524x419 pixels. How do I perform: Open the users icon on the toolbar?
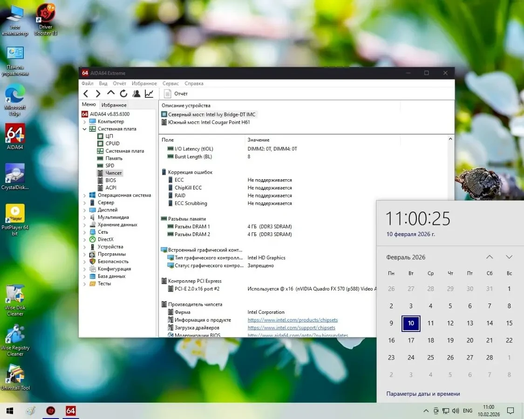(136, 94)
